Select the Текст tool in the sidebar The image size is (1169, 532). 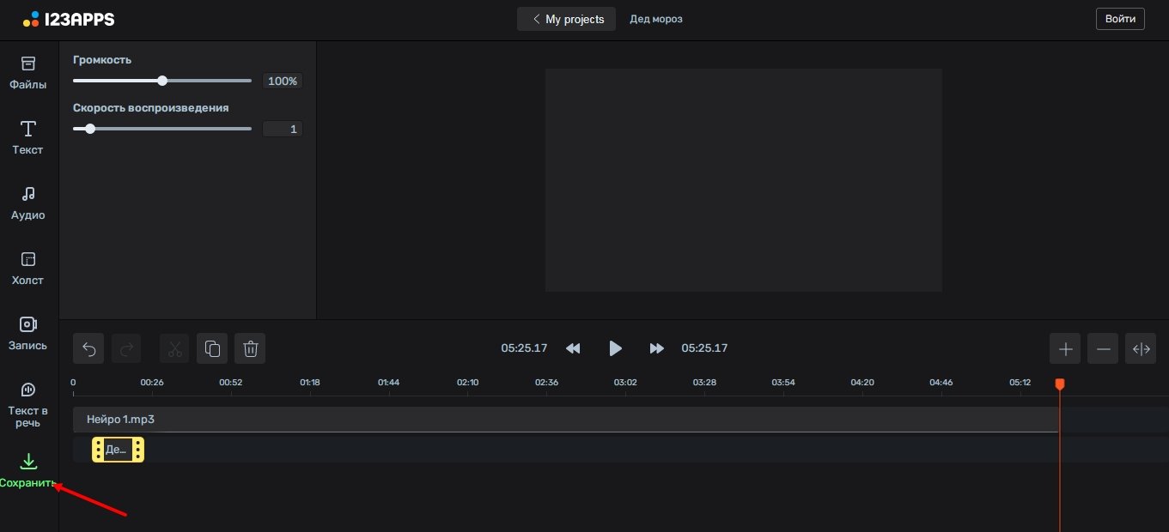[x=27, y=137]
